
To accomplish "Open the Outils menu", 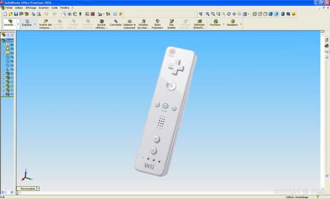I will point(54,8).
